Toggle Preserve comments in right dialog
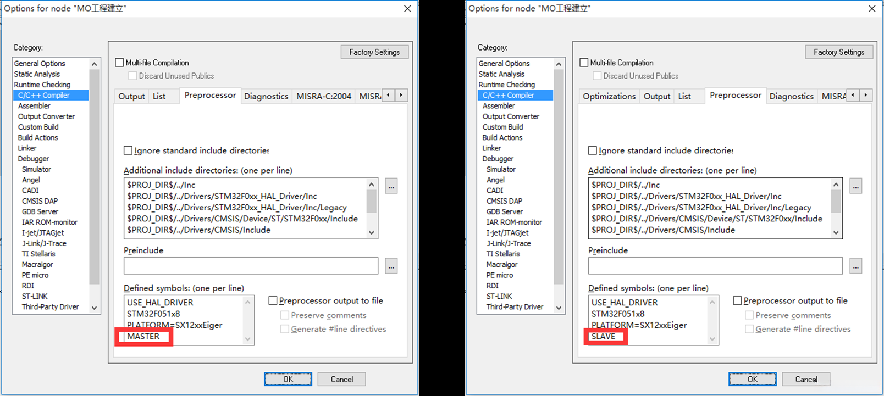Screen dimensions: 884x396 tap(749, 315)
